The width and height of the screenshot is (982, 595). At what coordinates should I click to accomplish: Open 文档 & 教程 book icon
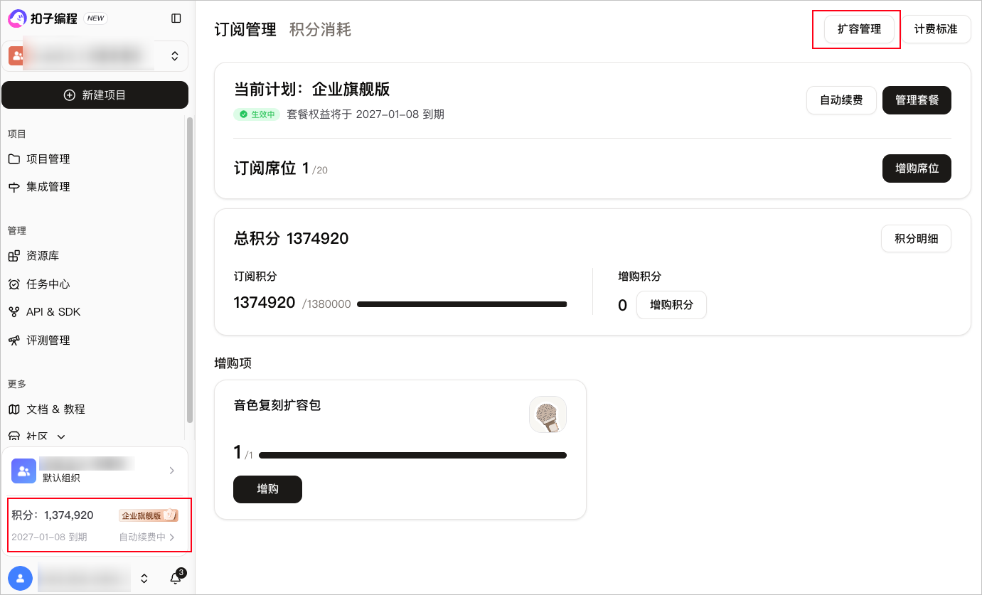pos(14,409)
